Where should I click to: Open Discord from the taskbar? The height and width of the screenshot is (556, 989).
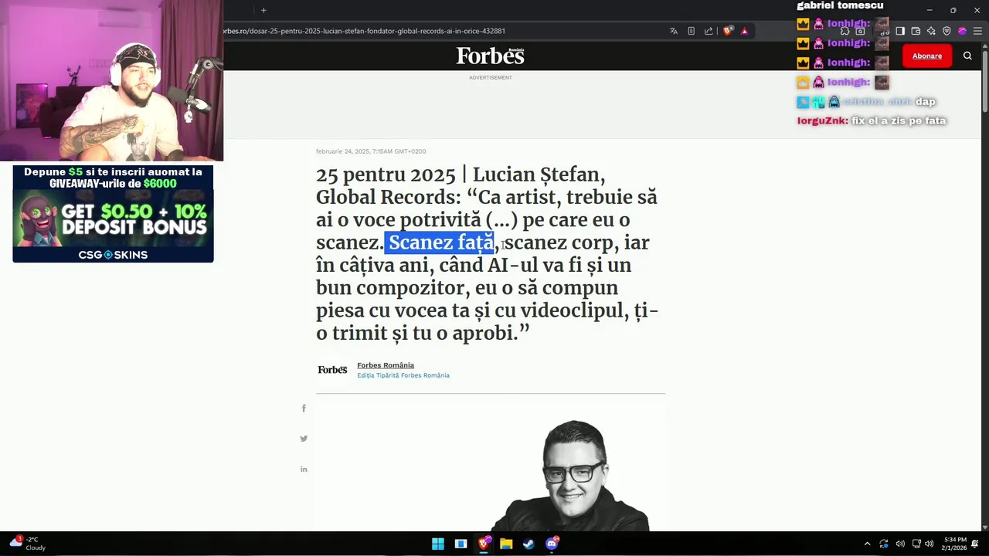click(552, 544)
